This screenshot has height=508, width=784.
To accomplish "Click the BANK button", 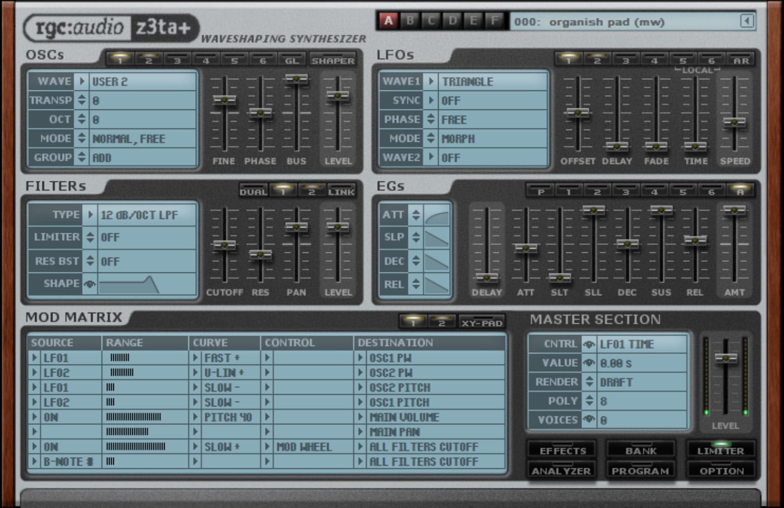I will click(641, 450).
